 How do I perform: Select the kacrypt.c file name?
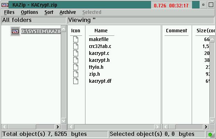point(99,53)
